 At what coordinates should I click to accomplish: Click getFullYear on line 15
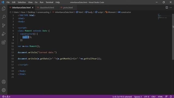90,59
